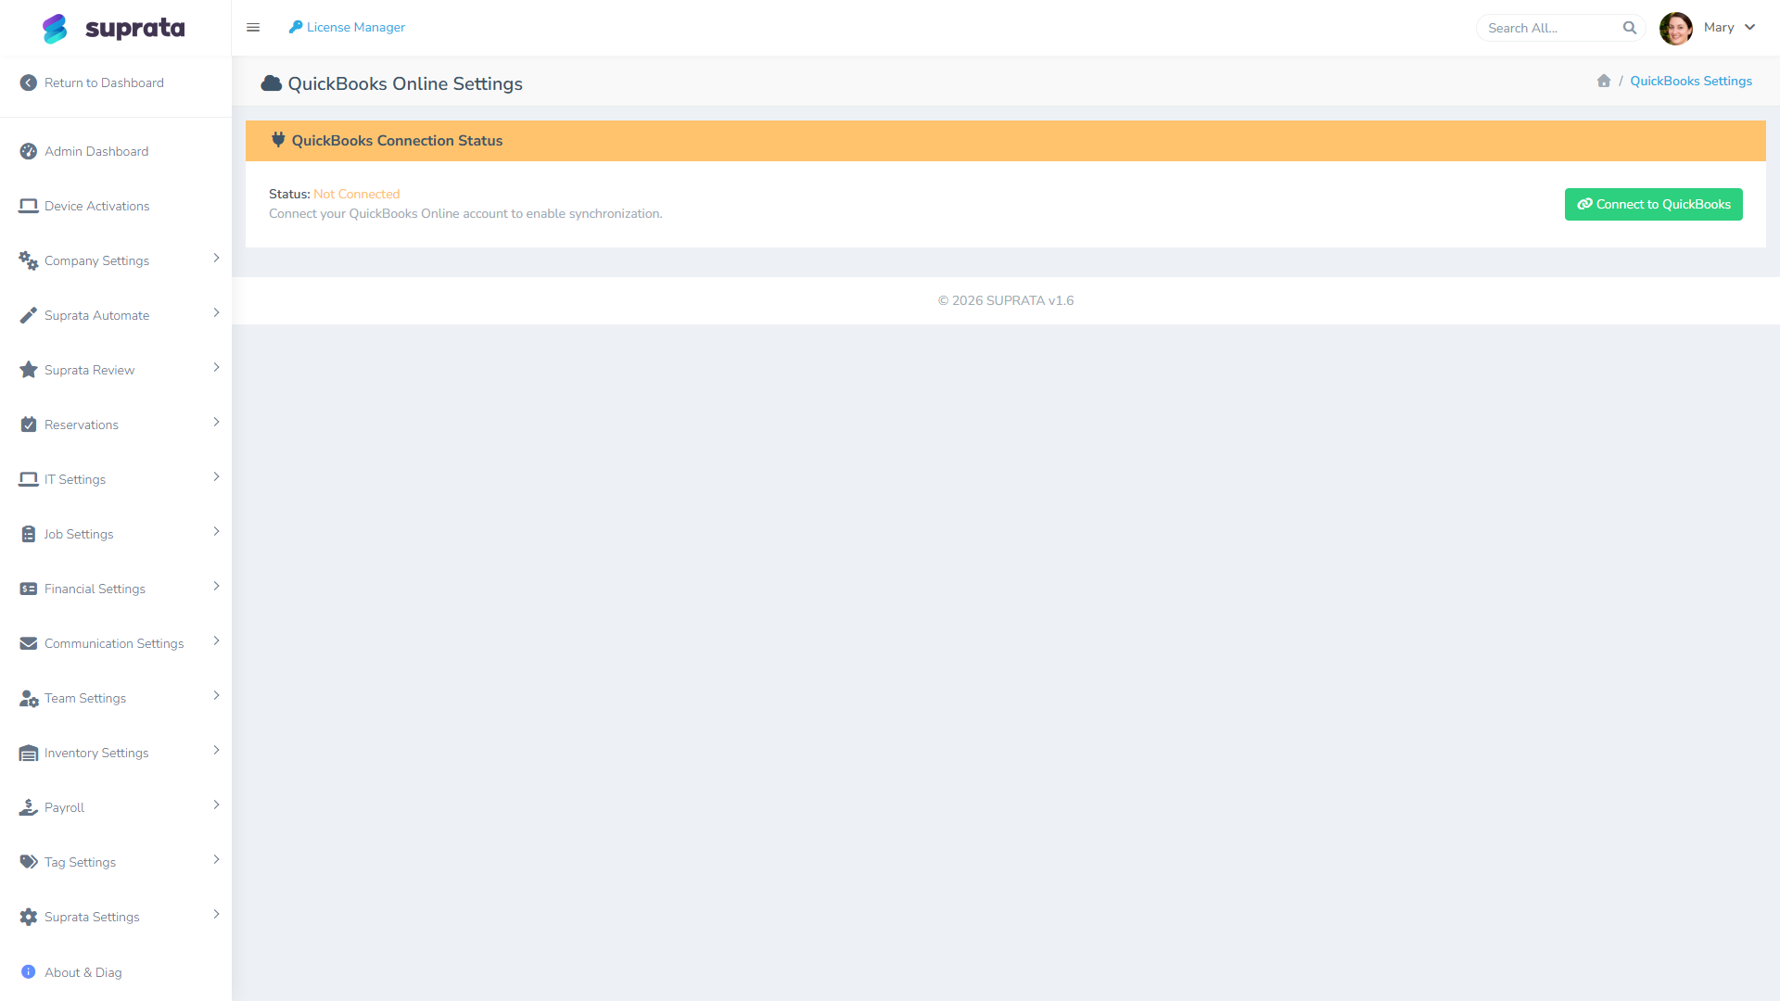Open Device Activations menu item
The image size is (1780, 1001).
116,206
